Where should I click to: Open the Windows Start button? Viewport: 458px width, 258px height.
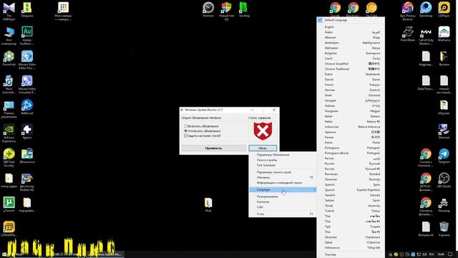[4, 254]
